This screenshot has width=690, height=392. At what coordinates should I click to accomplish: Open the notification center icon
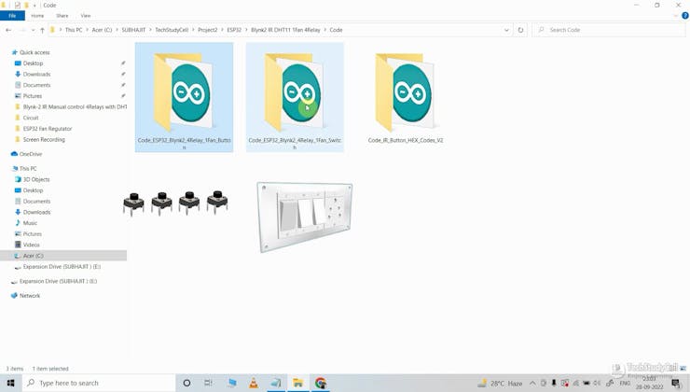click(x=676, y=384)
